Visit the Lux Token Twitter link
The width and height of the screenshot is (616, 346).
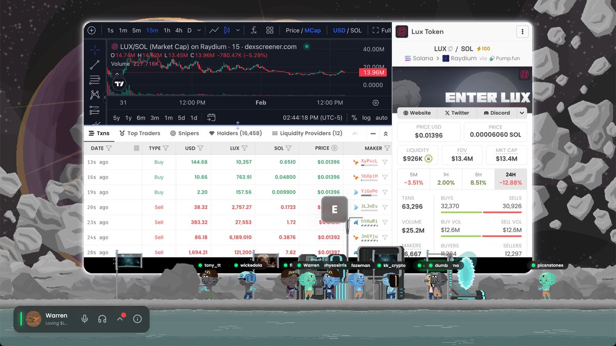tap(457, 113)
